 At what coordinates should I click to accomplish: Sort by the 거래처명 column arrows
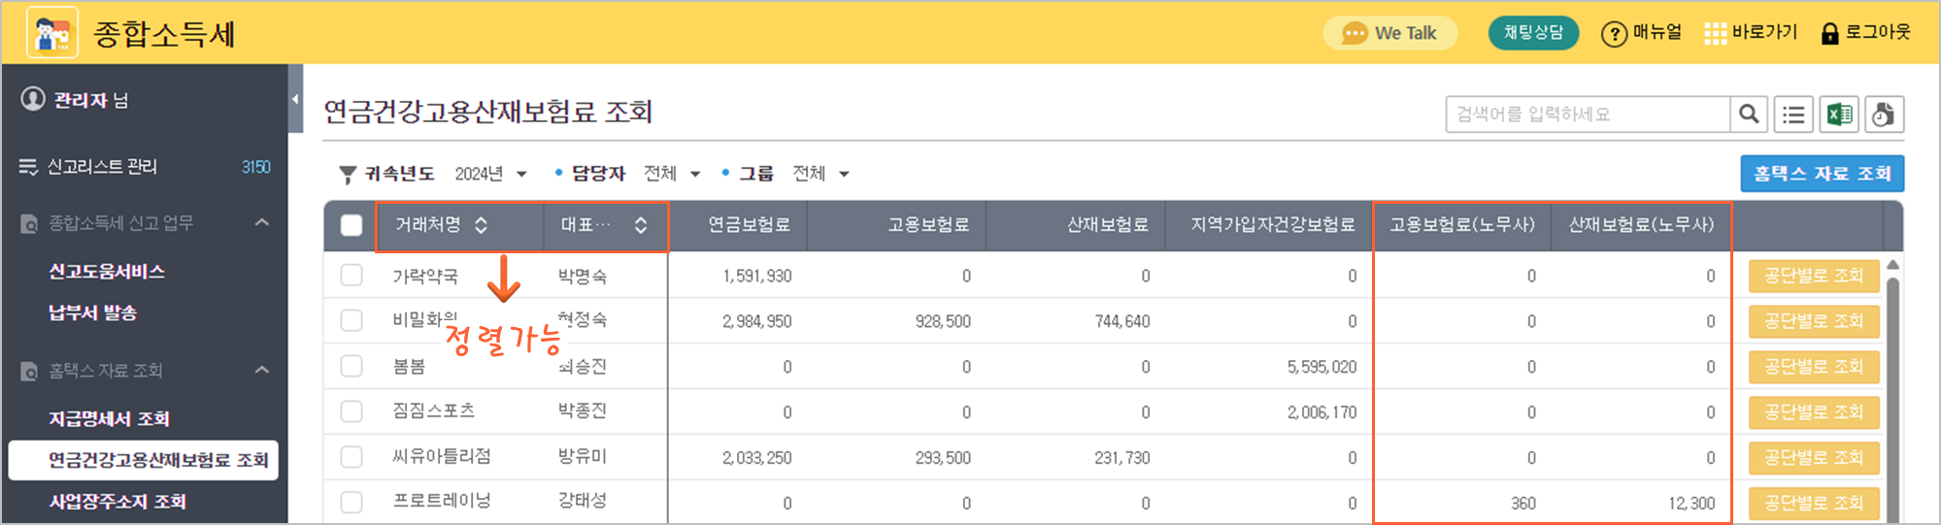pos(481,225)
